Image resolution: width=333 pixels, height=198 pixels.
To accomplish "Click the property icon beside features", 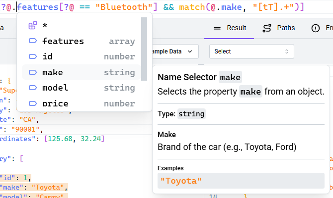I will coord(33,41).
